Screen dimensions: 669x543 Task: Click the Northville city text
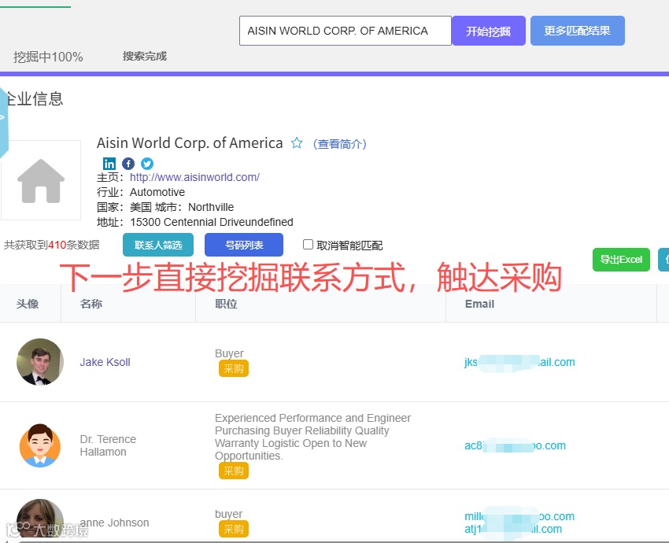pyautogui.click(x=211, y=207)
